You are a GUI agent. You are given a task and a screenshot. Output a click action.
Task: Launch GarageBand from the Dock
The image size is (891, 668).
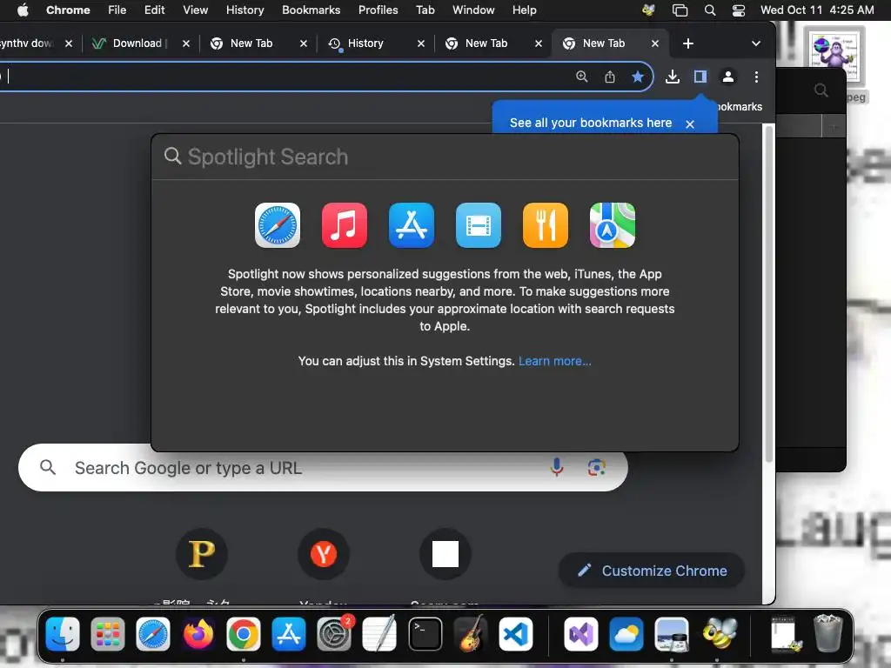pyautogui.click(x=471, y=634)
